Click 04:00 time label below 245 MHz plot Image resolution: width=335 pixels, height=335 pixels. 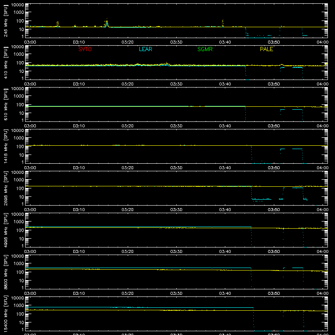point(322,42)
